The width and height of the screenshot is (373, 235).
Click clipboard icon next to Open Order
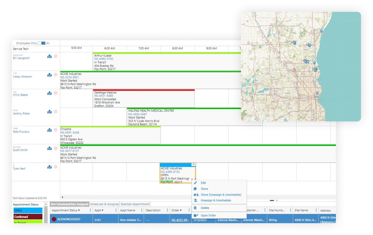click(x=196, y=215)
